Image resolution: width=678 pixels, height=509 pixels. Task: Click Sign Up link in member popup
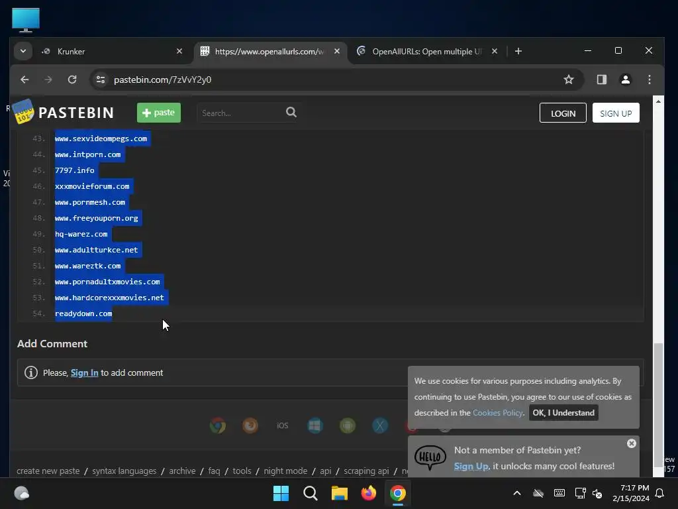471,466
